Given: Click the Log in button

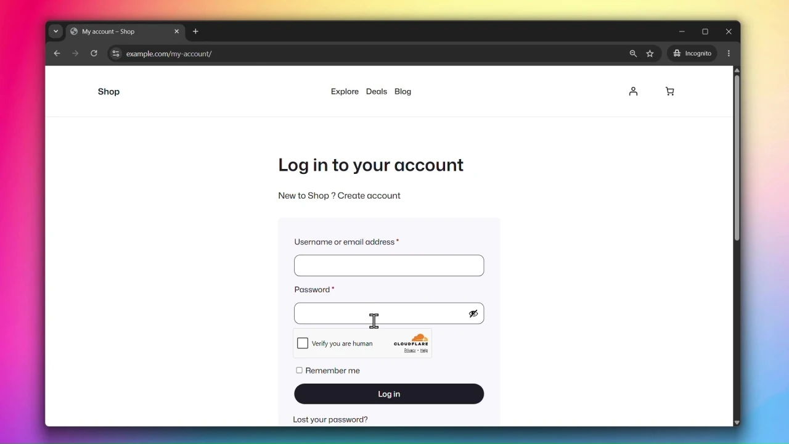Looking at the screenshot, I should 389,394.
